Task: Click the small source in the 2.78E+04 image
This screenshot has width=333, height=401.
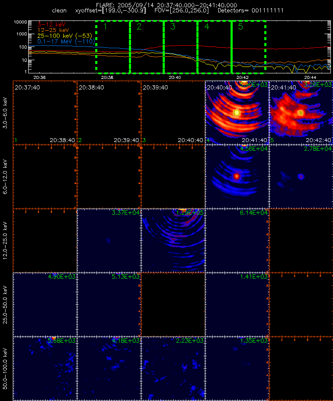Action: coord(301,177)
